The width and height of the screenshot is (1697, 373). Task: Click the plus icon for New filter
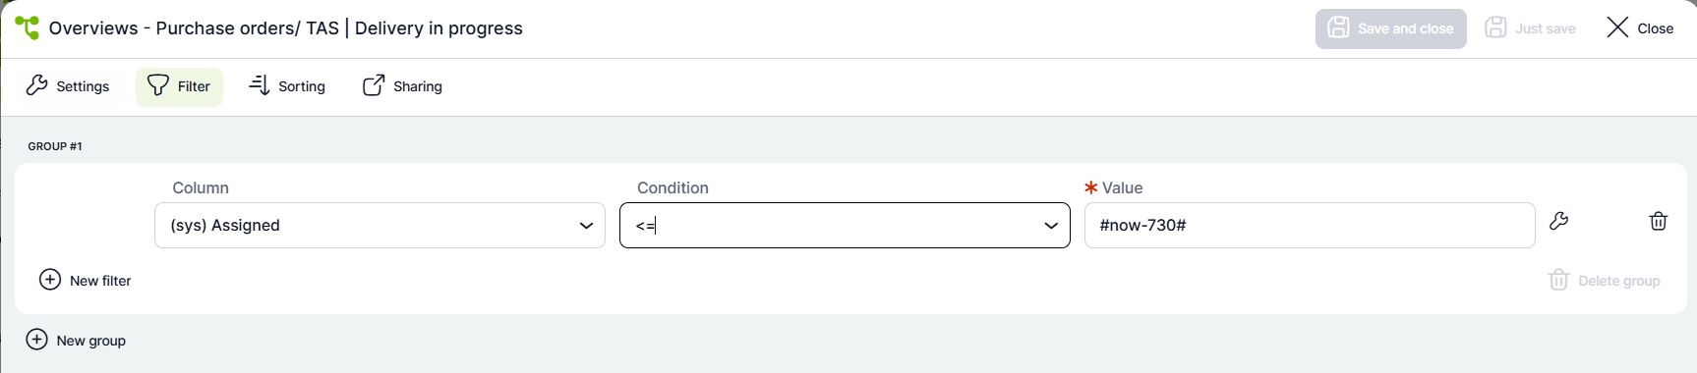click(50, 280)
